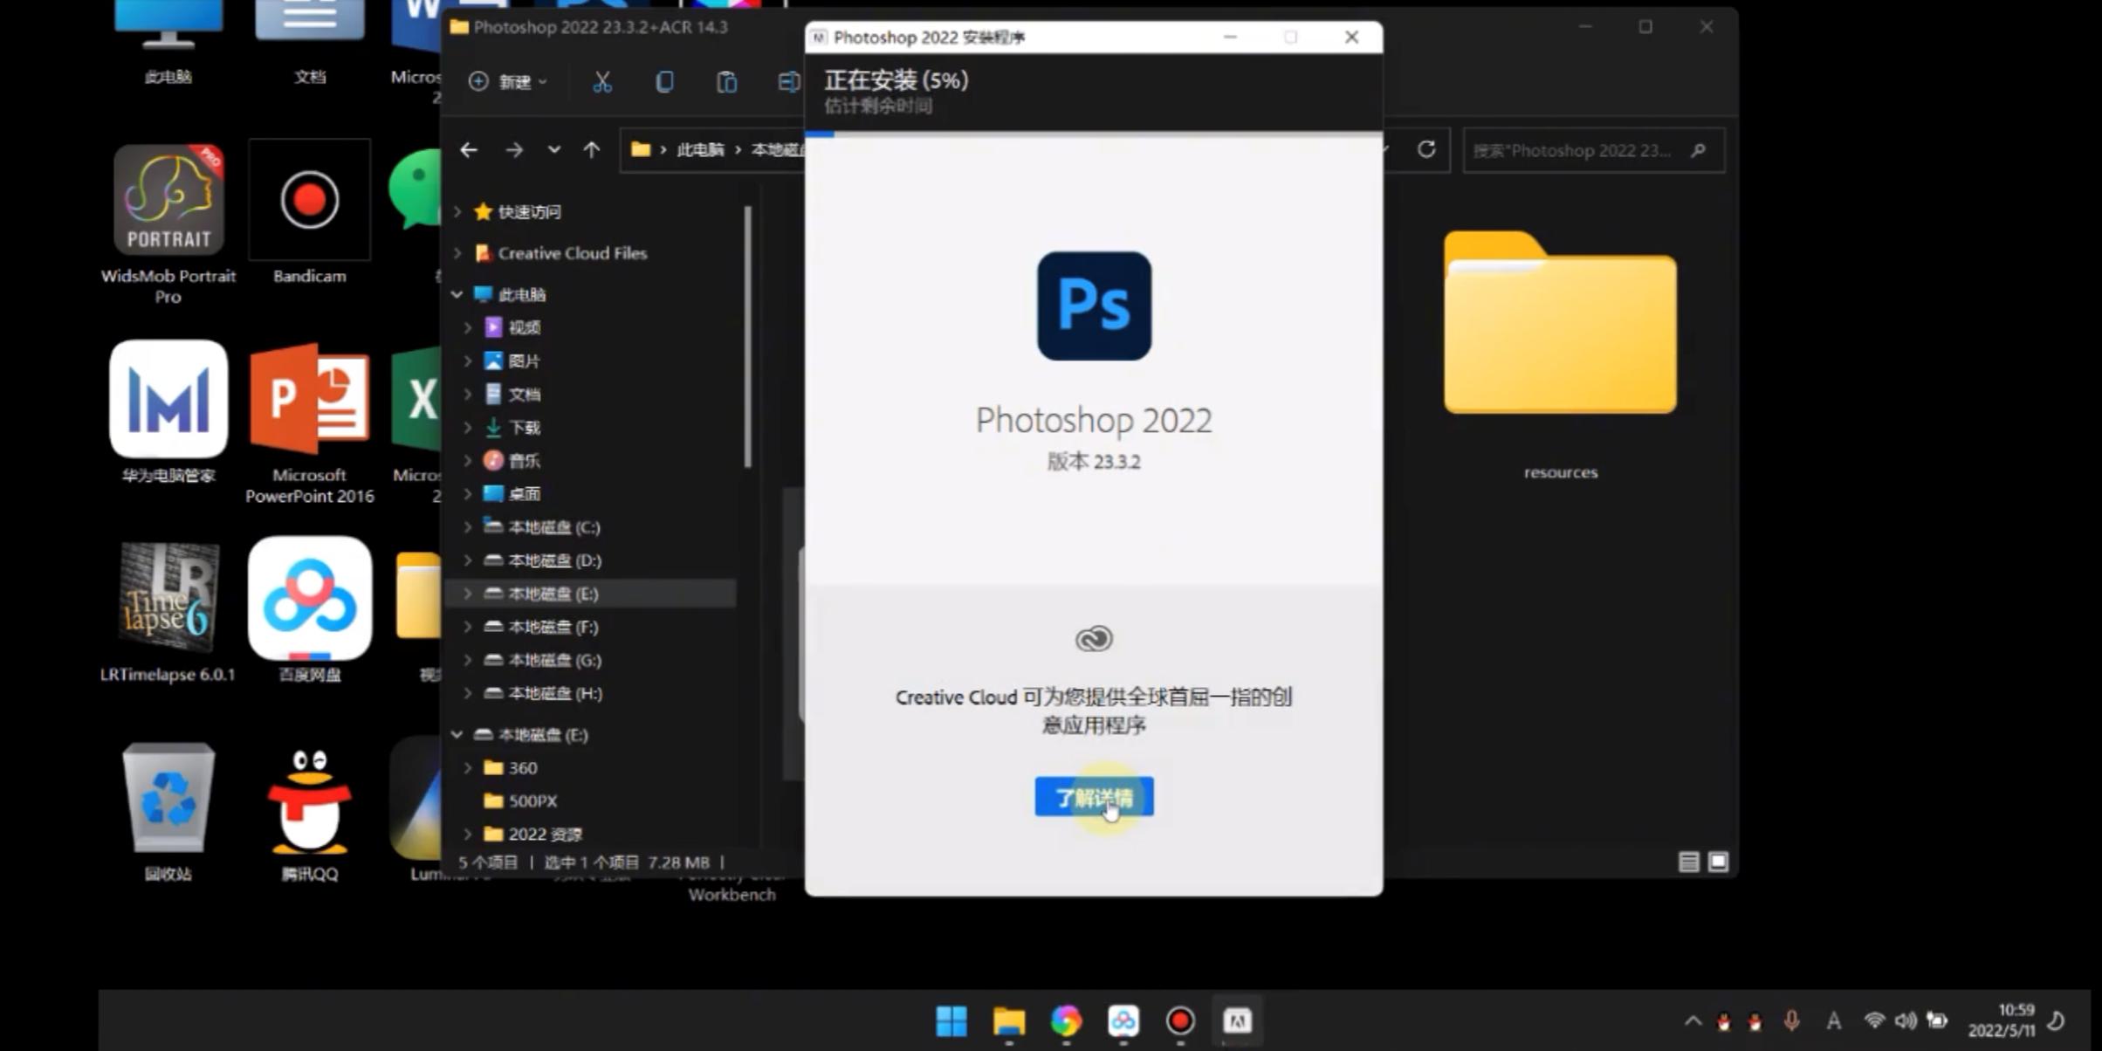Click 500PX folder in file explorer
This screenshot has height=1051, width=2102.
tap(532, 800)
